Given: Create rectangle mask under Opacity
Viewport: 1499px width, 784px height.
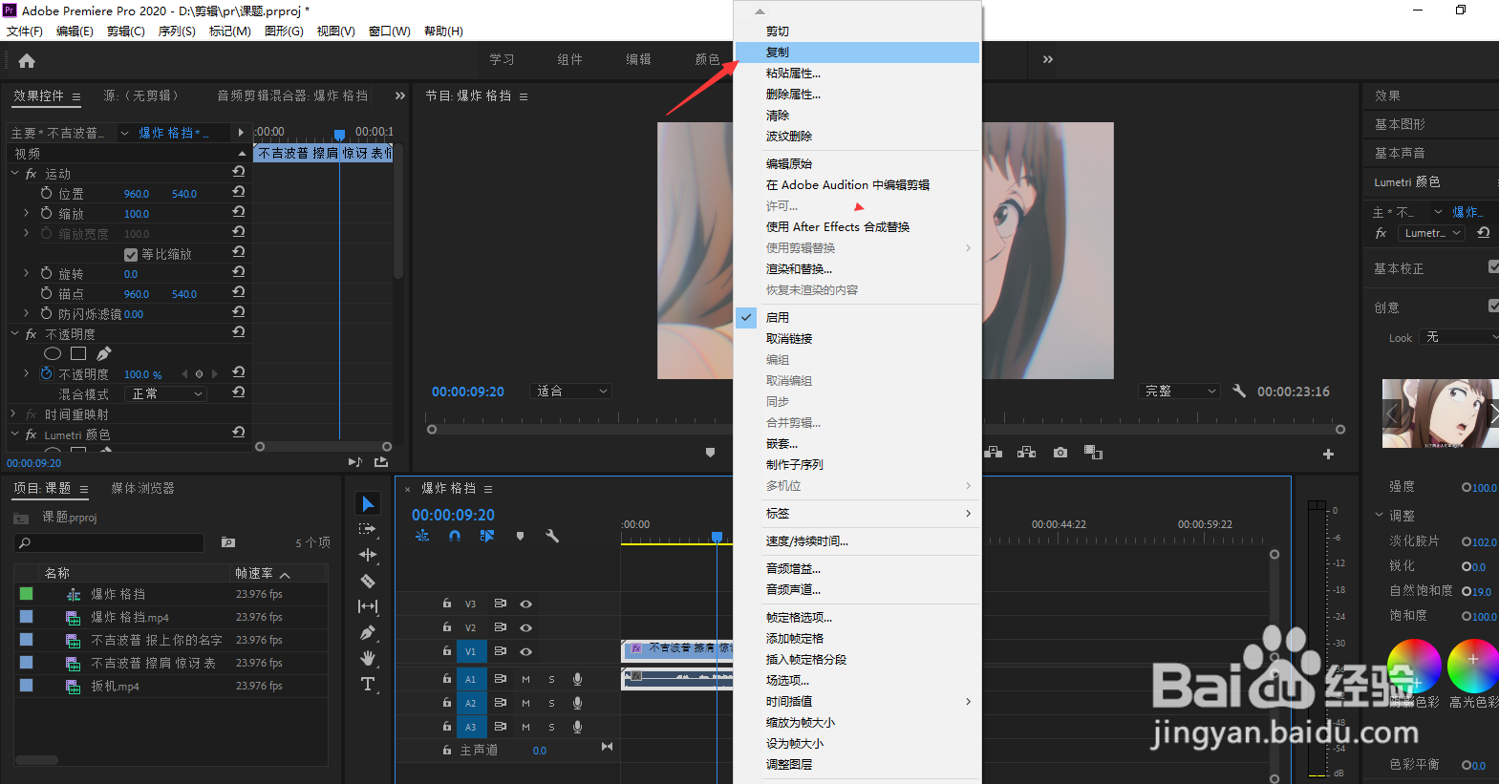Looking at the screenshot, I should point(78,353).
